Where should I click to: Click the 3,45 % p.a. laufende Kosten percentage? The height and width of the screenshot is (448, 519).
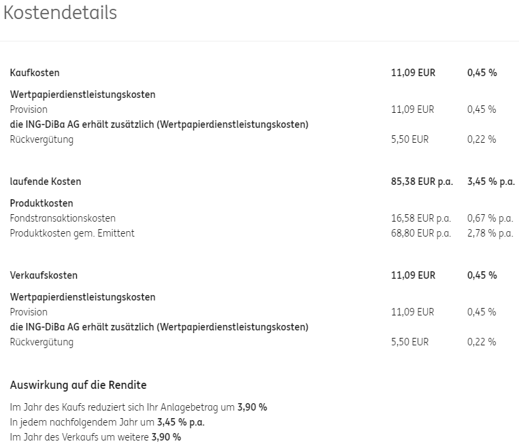click(490, 182)
